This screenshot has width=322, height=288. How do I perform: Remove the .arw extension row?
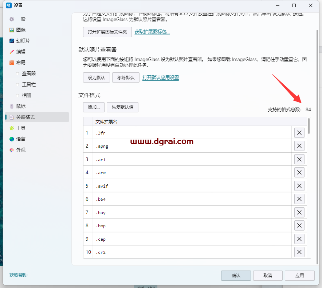click(x=299, y=172)
